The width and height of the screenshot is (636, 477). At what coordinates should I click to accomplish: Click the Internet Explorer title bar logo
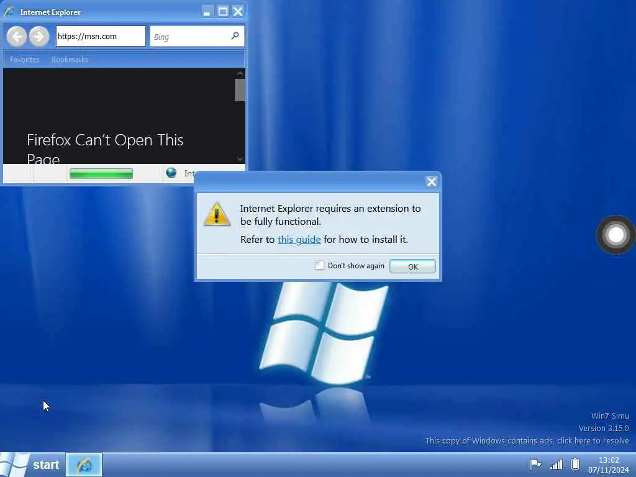[x=9, y=12]
